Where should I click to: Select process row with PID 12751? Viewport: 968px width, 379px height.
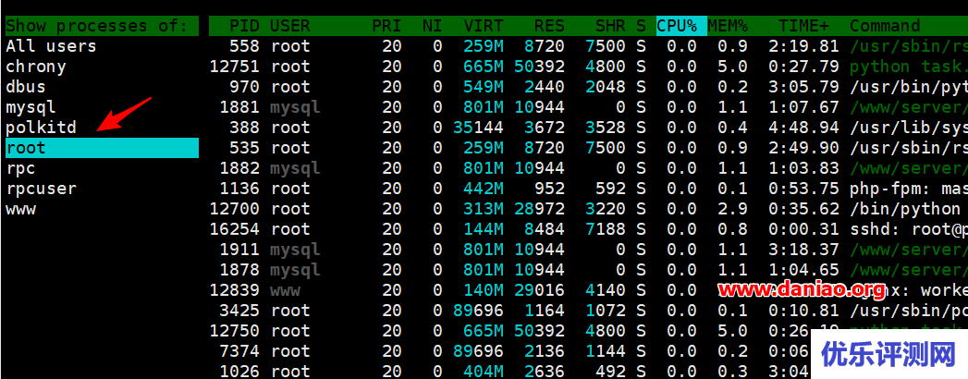click(x=588, y=67)
